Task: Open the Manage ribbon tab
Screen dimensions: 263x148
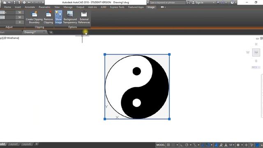Action: tap(68, 7)
